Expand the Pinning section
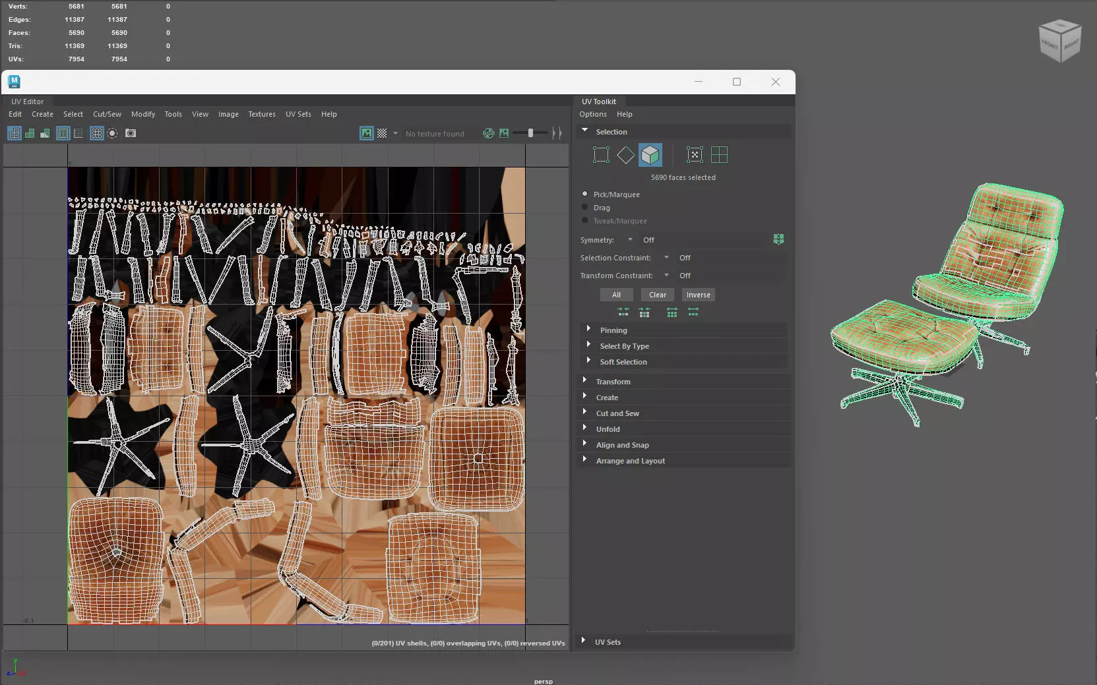This screenshot has width=1097, height=685. pos(588,329)
